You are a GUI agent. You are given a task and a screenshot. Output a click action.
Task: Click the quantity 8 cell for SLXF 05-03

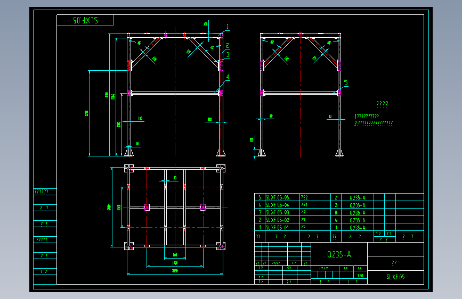click(x=336, y=212)
